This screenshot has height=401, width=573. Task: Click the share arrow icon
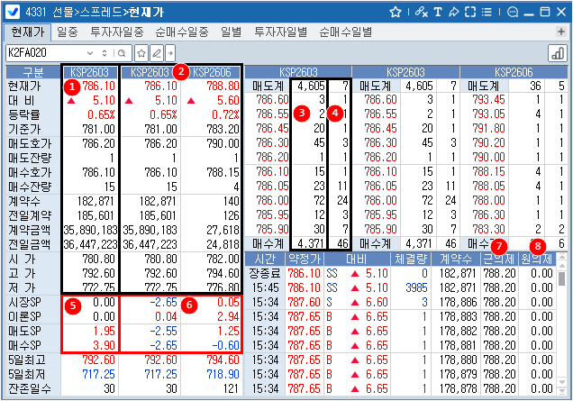point(454,12)
